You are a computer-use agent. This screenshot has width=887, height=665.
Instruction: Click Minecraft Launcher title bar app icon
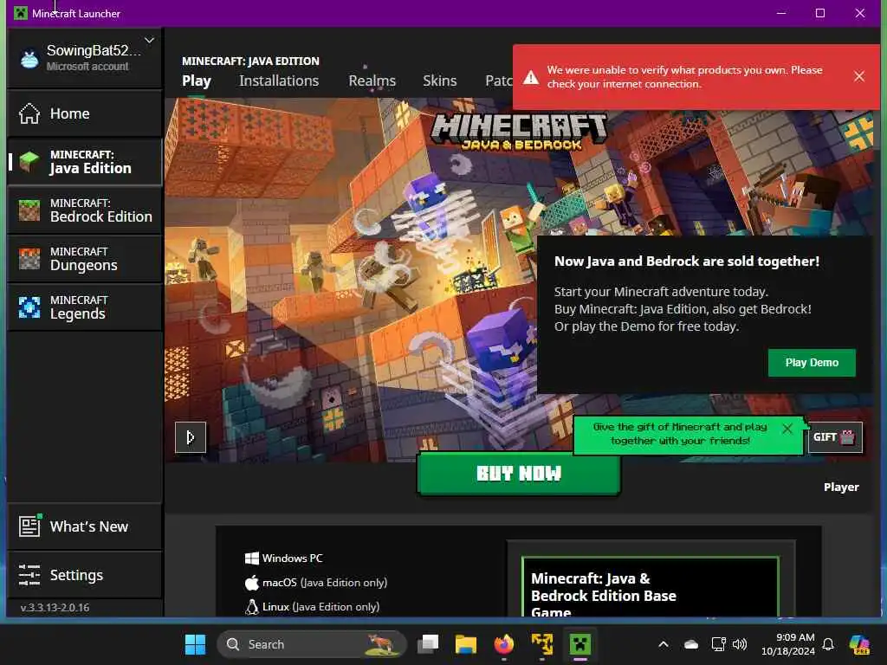(x=21, y=13)
